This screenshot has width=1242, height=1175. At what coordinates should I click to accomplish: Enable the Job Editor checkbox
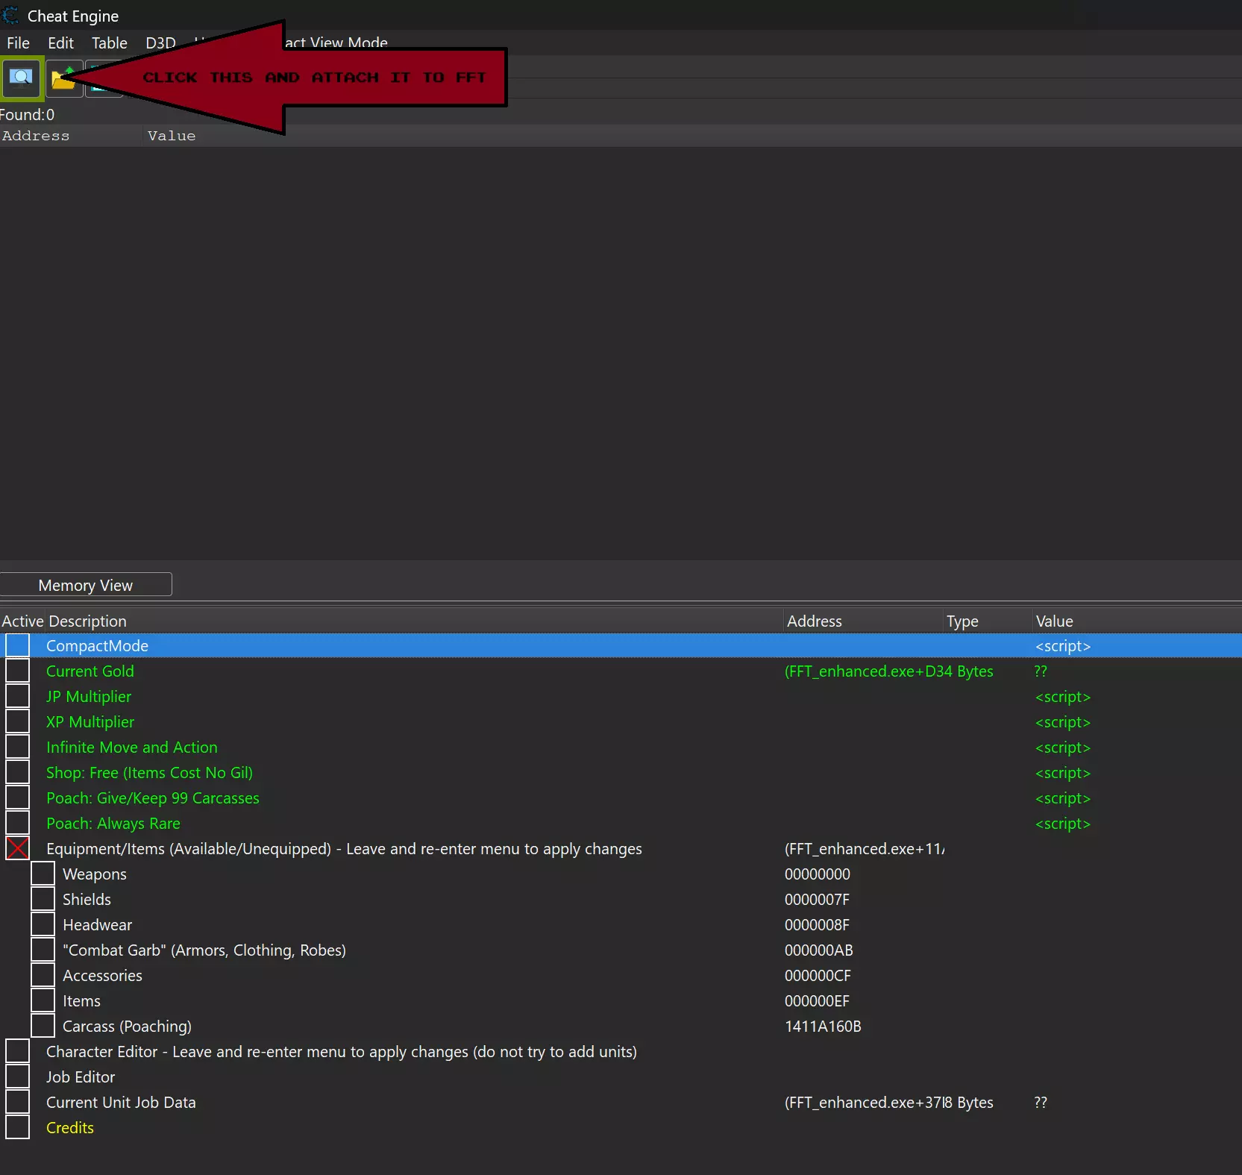[17, 1077]
